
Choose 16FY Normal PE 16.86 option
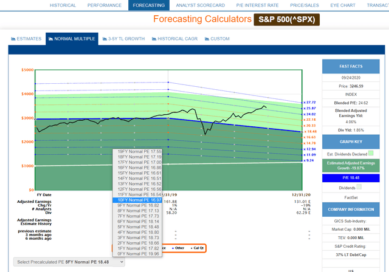coord(137,168)
